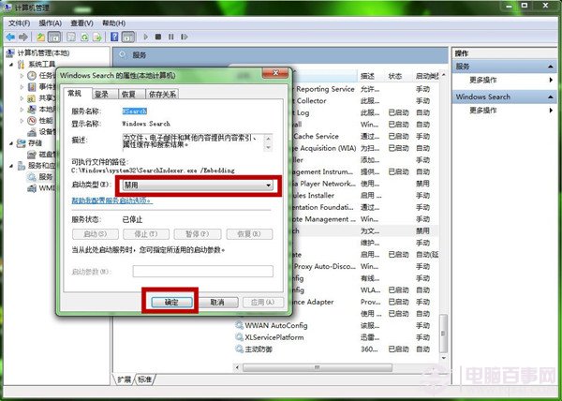Collapse the 存储 tree node

click(11, 143)
